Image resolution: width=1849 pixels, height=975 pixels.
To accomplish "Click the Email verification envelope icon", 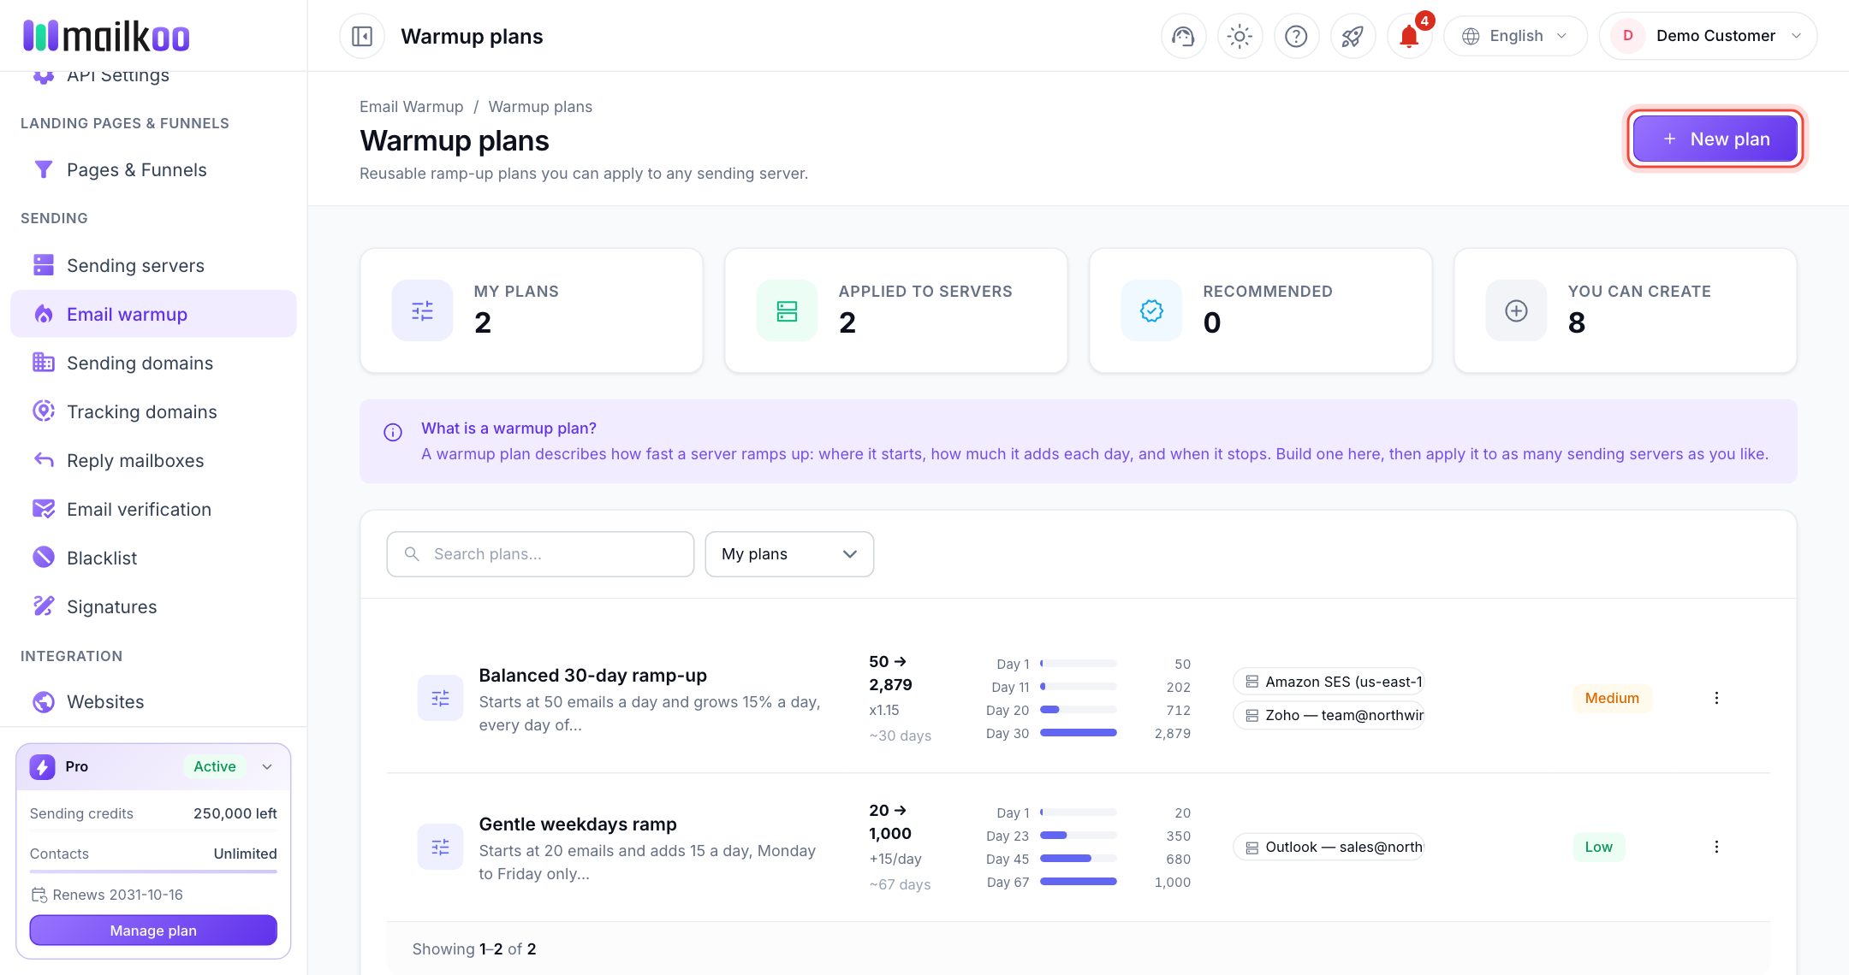I will 44,509.
